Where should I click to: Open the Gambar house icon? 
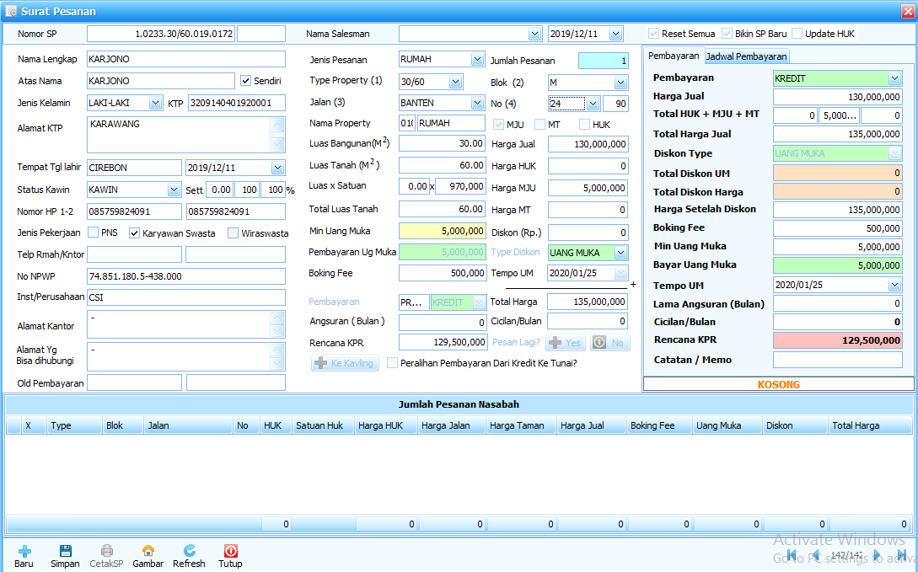tap(148, 551)
